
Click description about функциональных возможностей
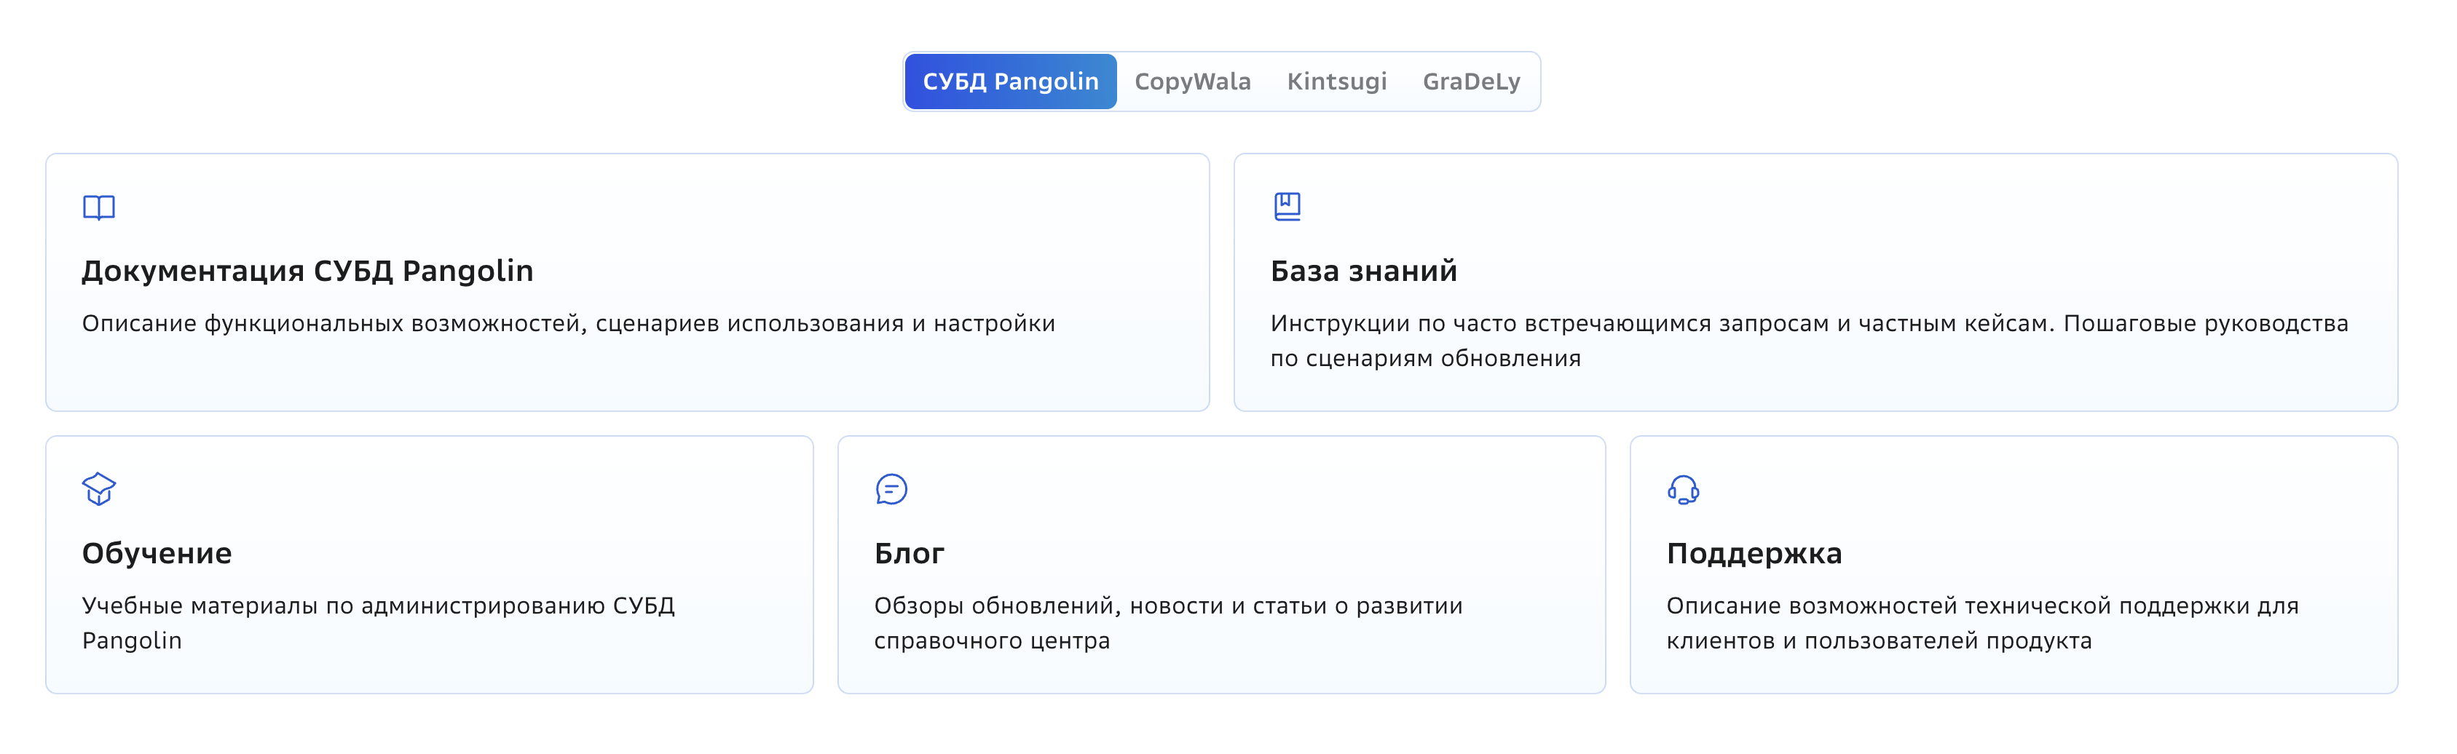pyautogui.click(x=569, y=324)
